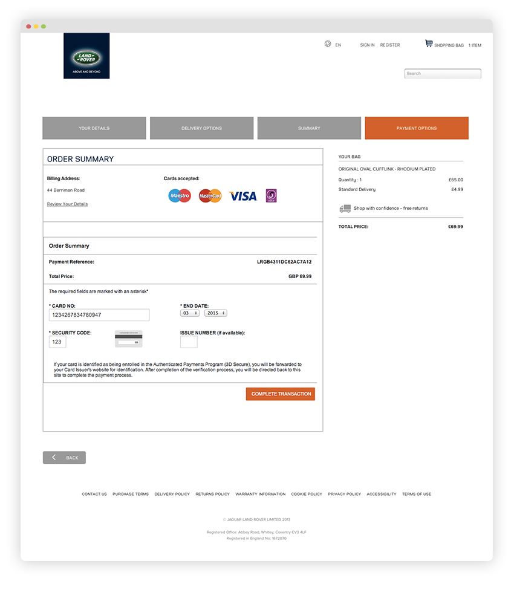
Task: Click into the issue number field
Action: tap(189, 342)
